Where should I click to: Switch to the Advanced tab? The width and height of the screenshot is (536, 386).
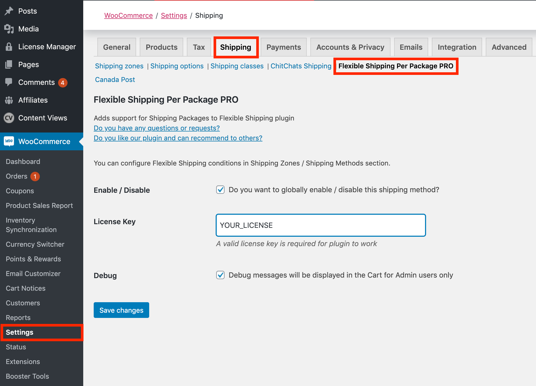[509, 47]
